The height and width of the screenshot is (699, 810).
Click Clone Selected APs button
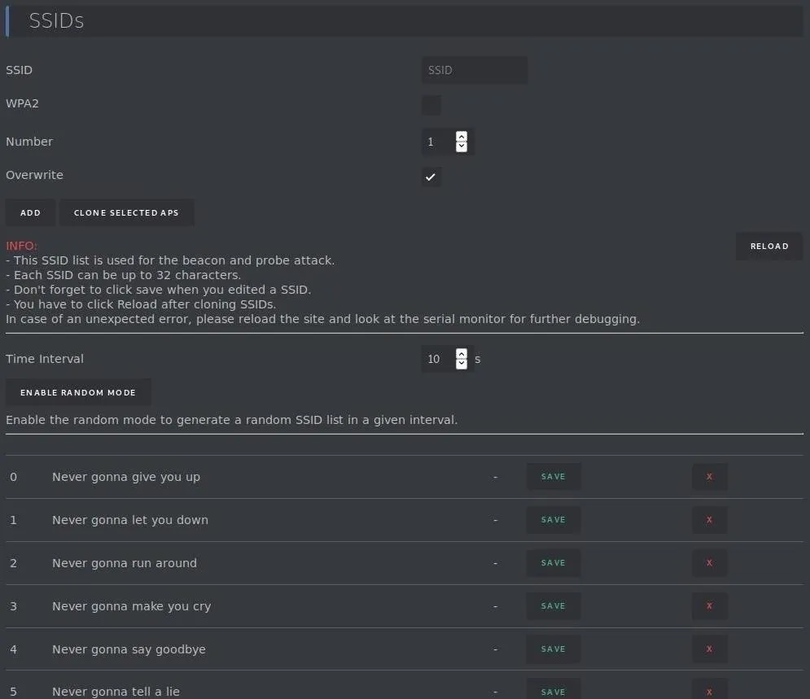[x=126, y=212]
